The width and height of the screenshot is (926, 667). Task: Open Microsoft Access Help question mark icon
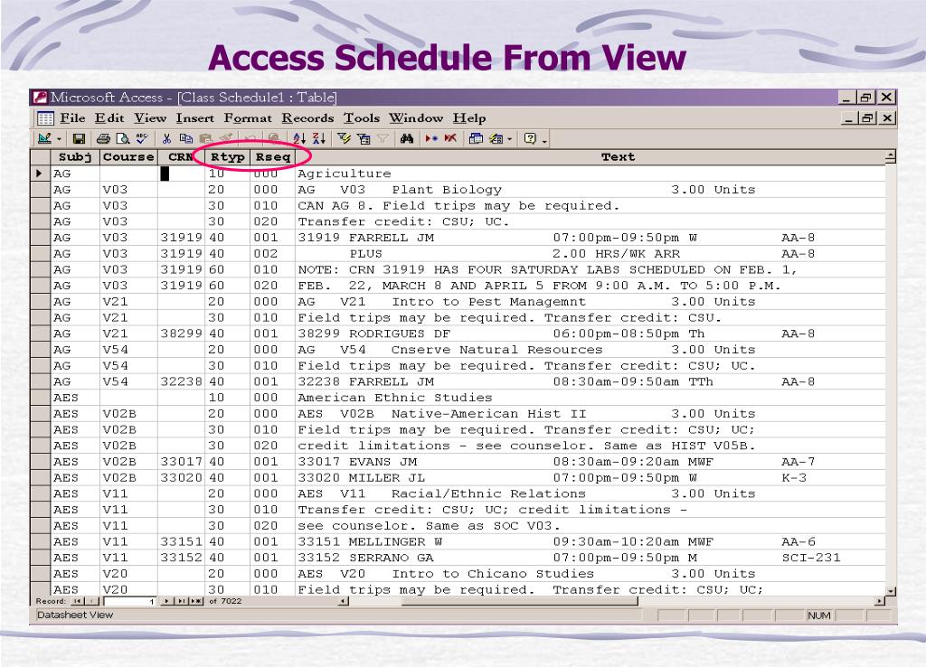[x=530, y=138]
